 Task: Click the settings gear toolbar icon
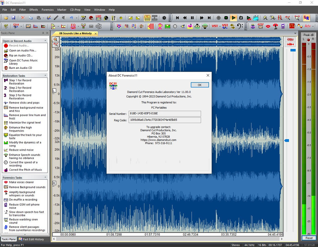164,18
